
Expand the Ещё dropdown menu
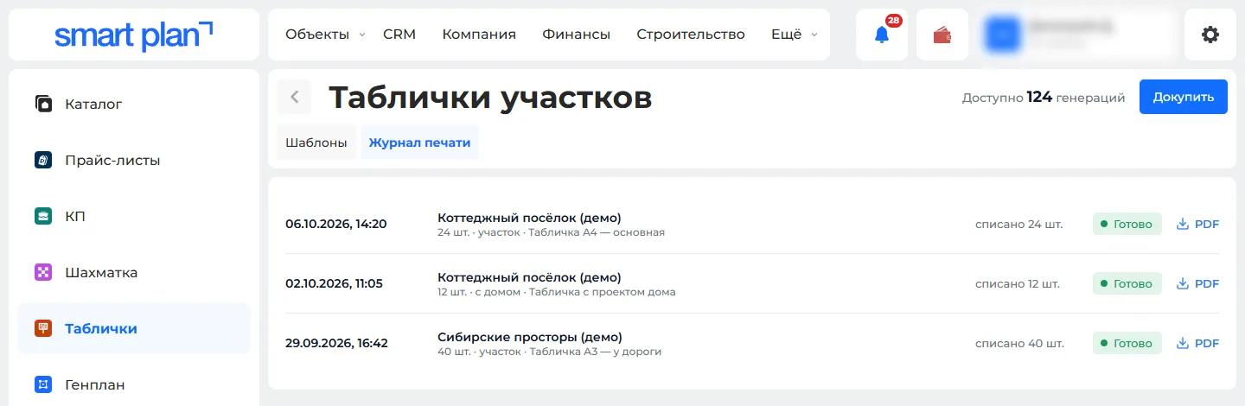click(x=794, y=35)
